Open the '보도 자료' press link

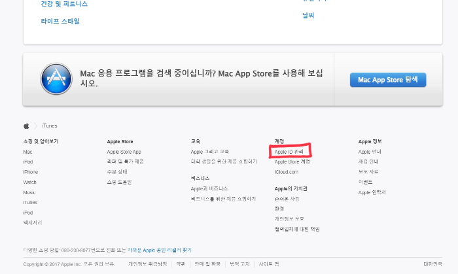[x=368, y=172]
